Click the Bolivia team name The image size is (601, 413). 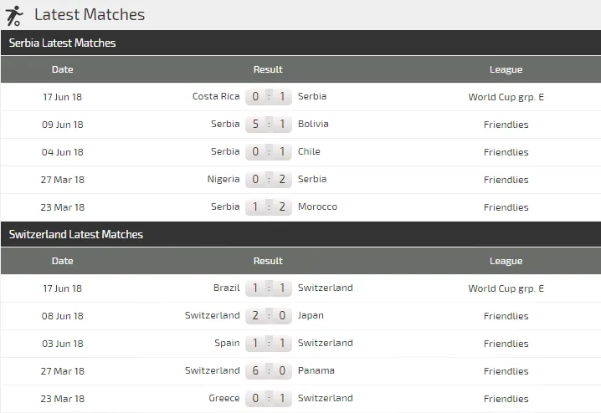(x=313, y=124)
